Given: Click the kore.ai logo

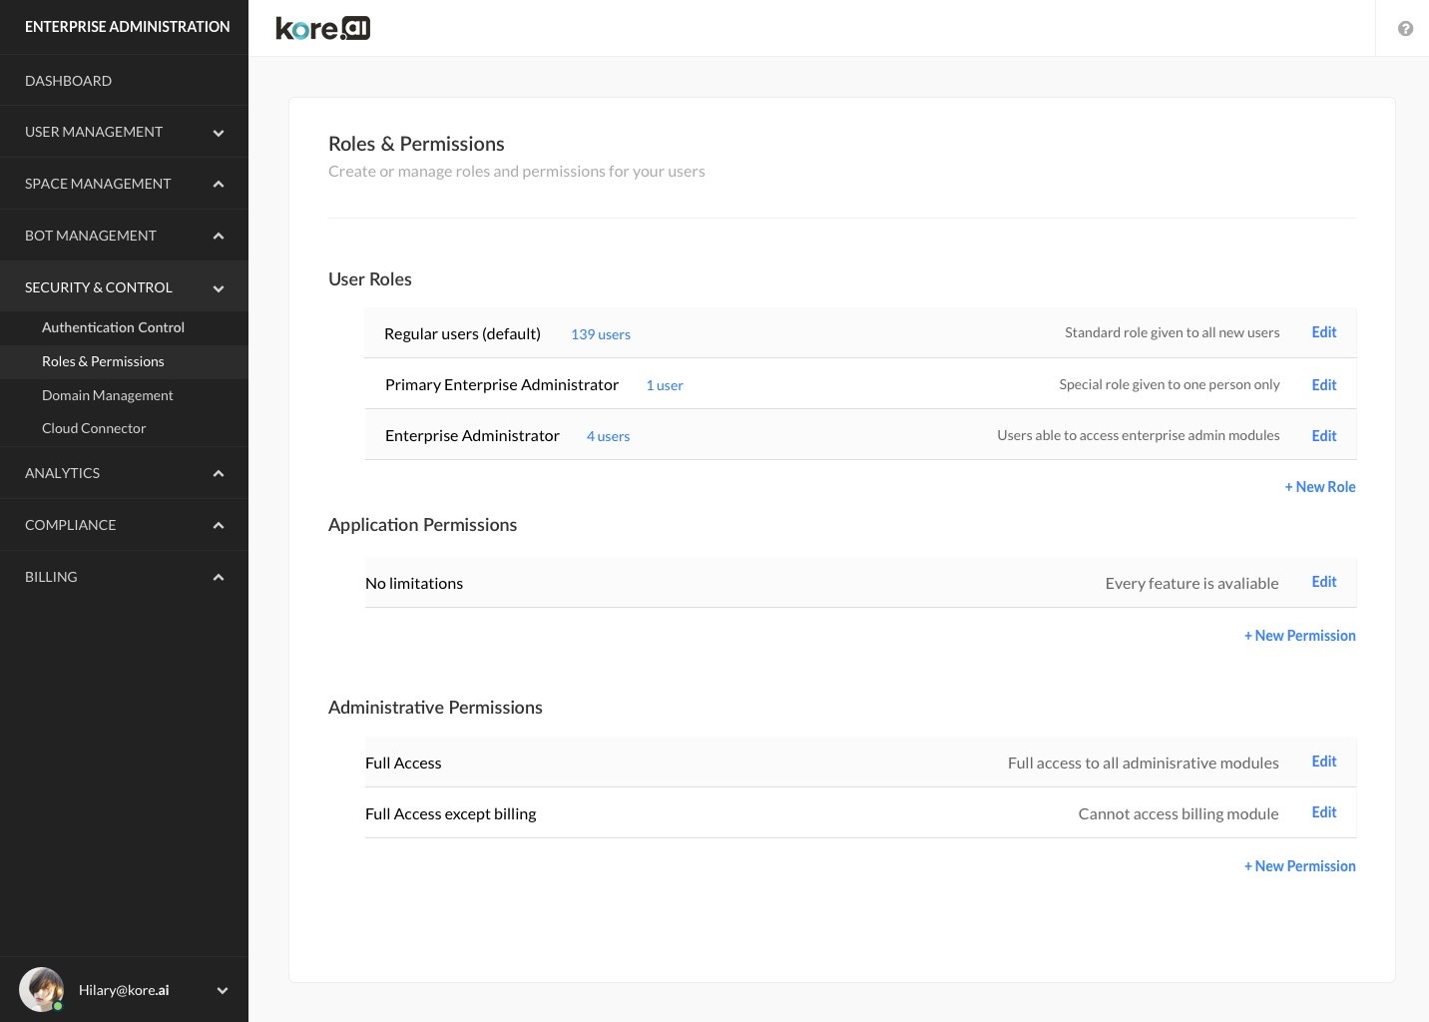Looking at the screenshot, I should tap(322, 29).
